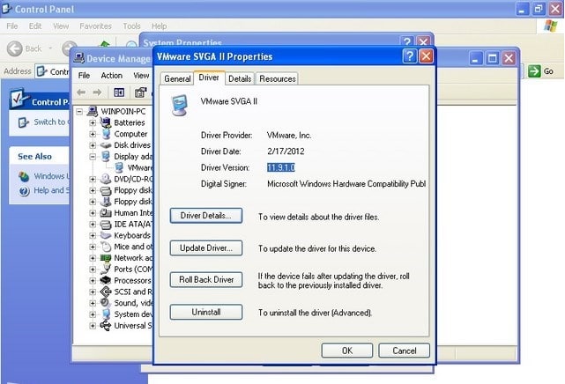Open Control Panel Tools menu
565x384 pixels.
click(131, 26)
